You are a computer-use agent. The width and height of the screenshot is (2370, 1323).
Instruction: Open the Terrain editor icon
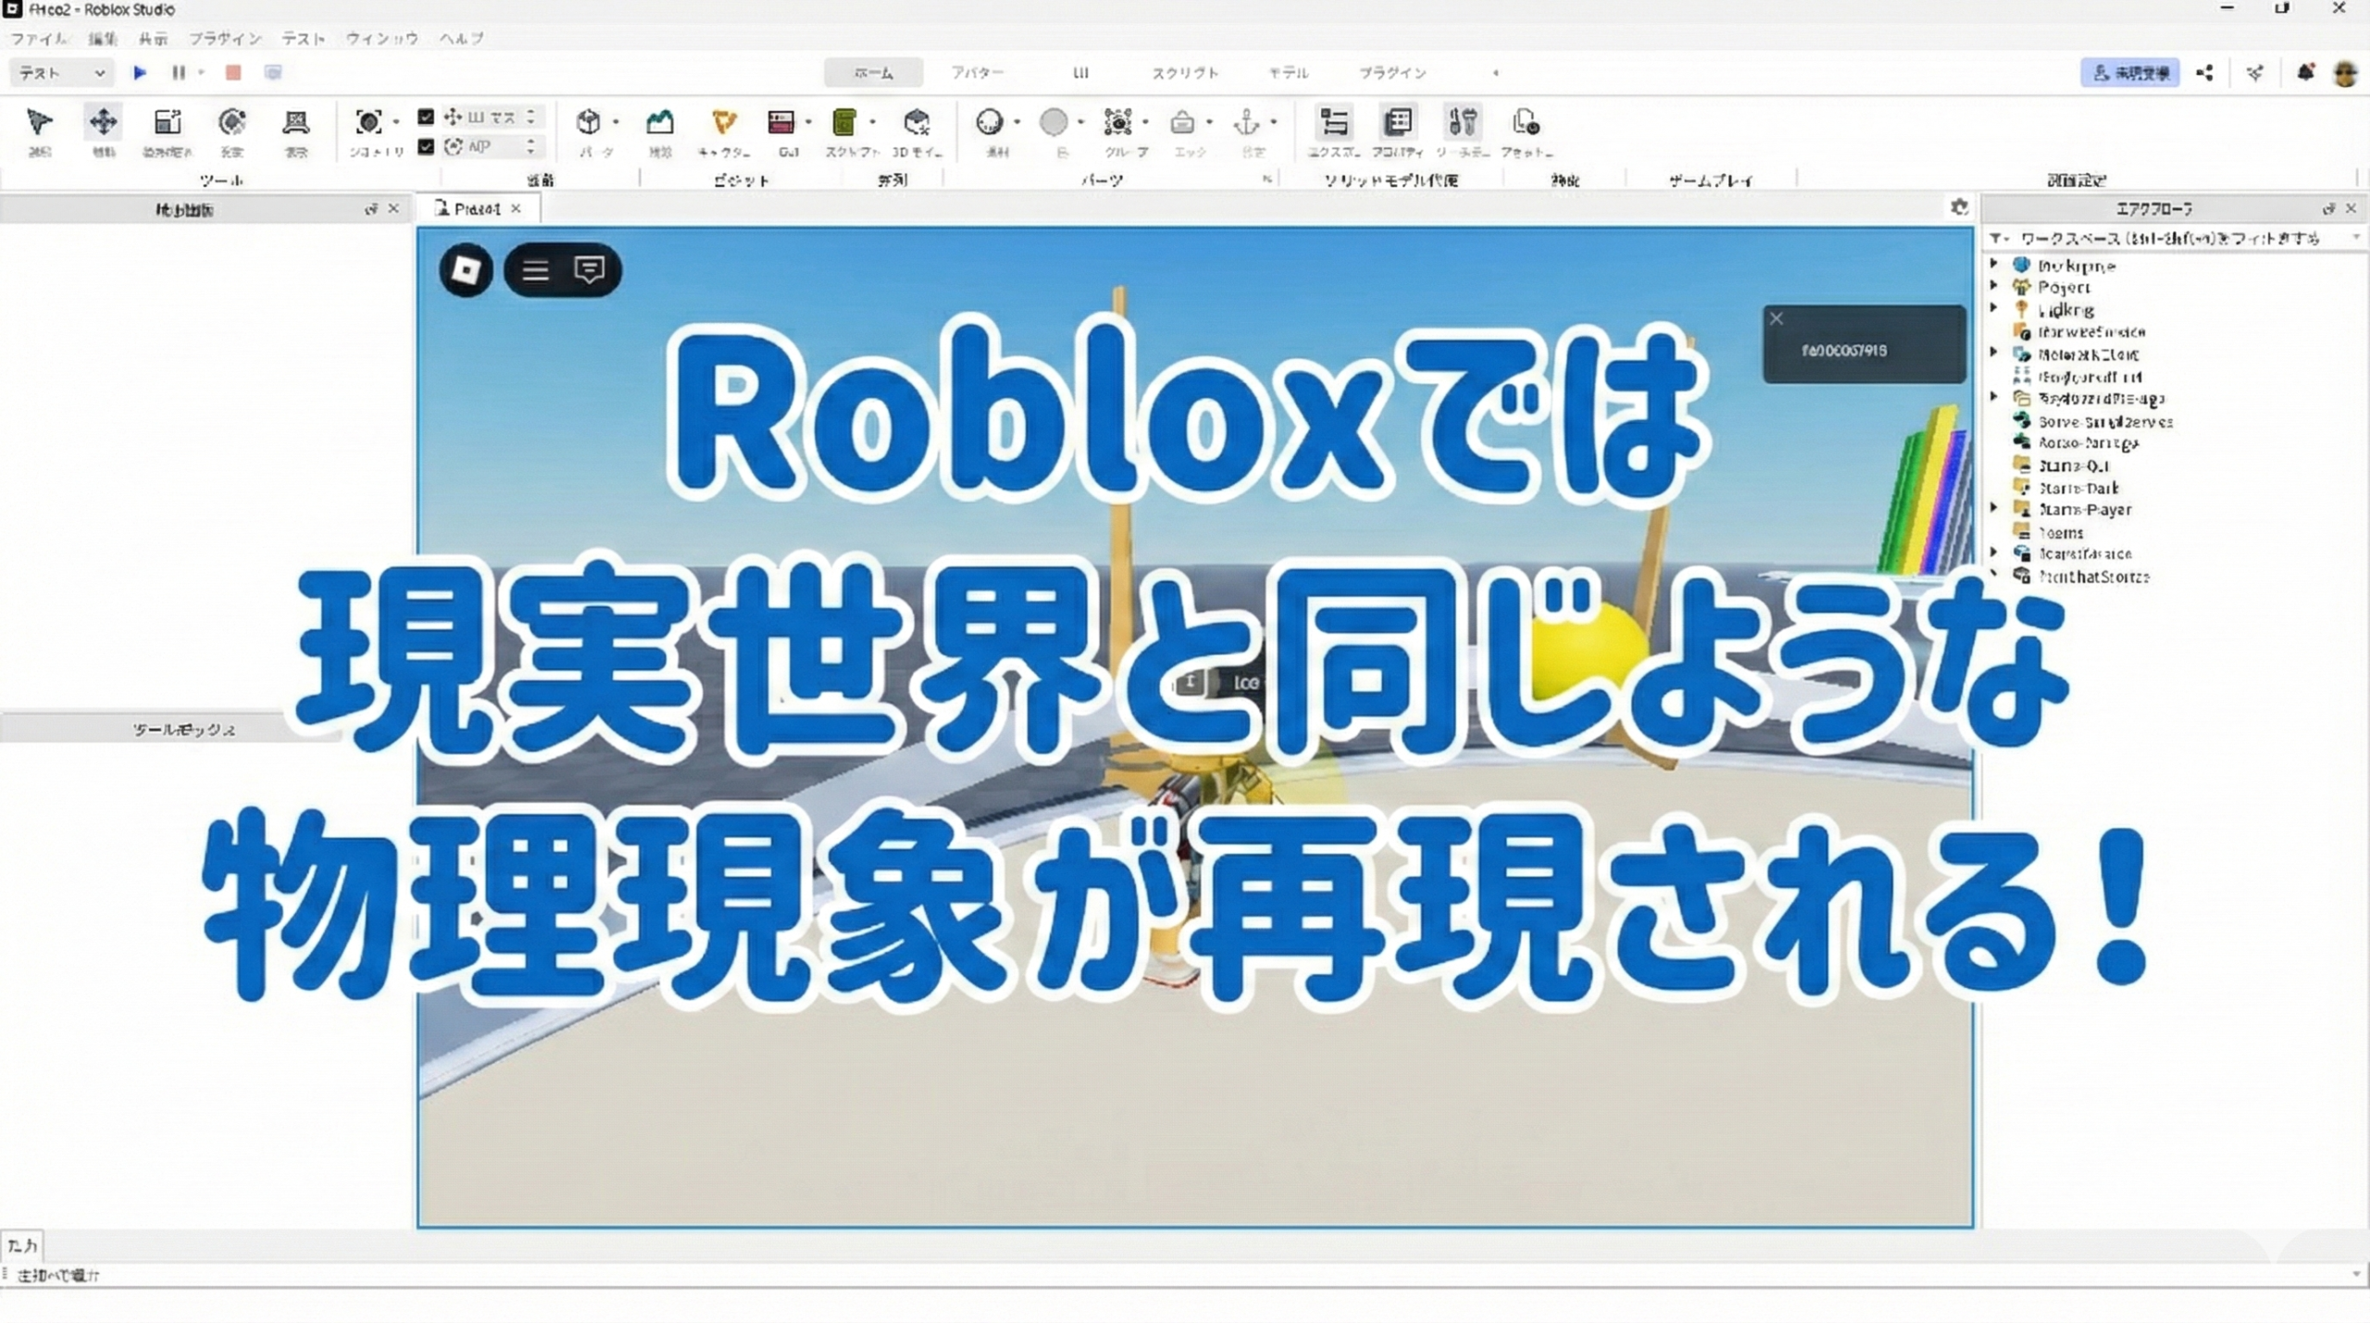(659, 122)
